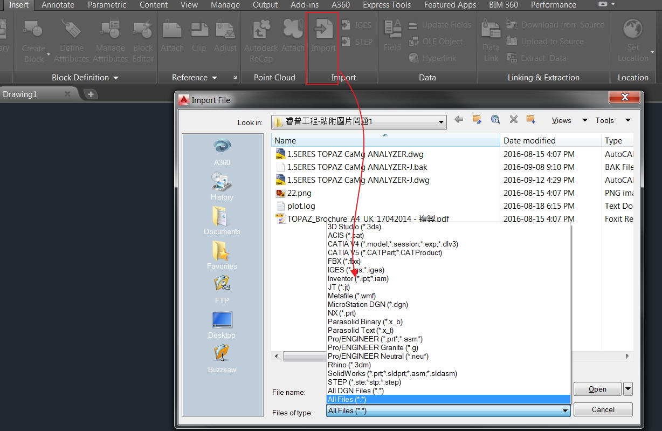Image resolution: width=662 pixels, height=431 pixels.
Task: Click the Import ribbon icon
Action: [323, 36]
